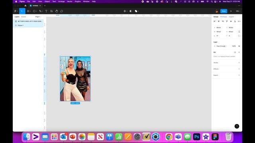Image resolution: width=255 pixels, height=143 pixels.
Task: Open the Fill style library icon
Action: (235, 52)
